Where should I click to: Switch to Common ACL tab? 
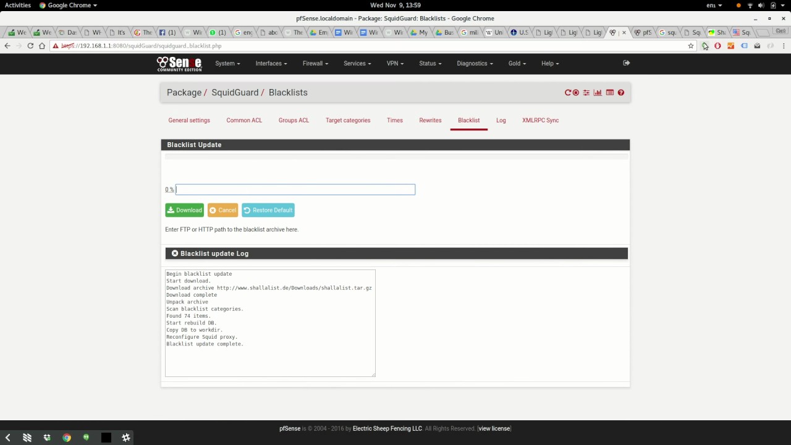point(244,121)
